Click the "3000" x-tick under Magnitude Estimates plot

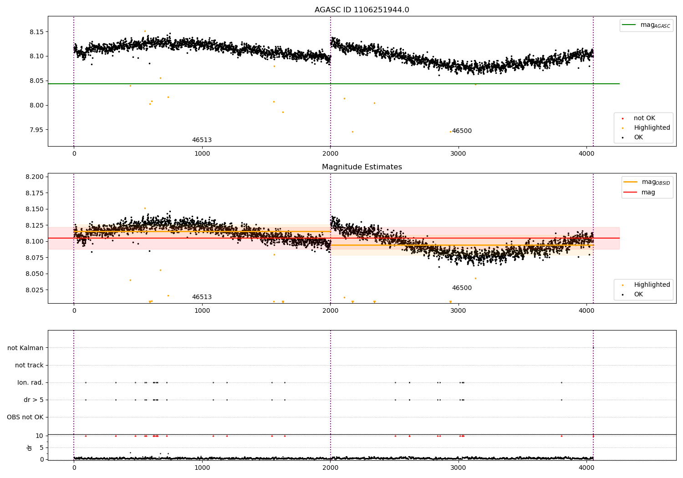458,311
